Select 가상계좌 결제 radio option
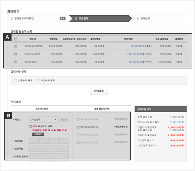Screen dimensions: 195x171 (x=38, y=80)
